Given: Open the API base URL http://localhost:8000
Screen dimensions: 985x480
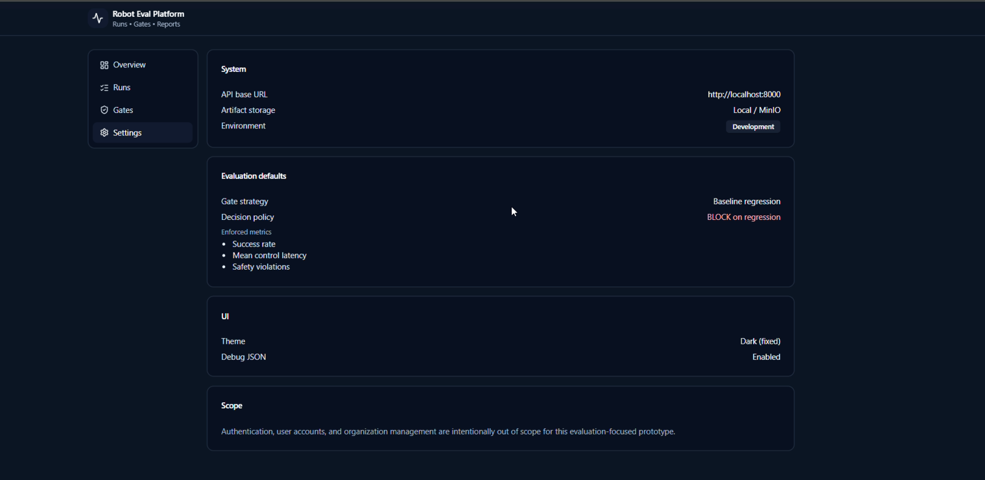Looking at the screenshot, I should click(744, 94).
